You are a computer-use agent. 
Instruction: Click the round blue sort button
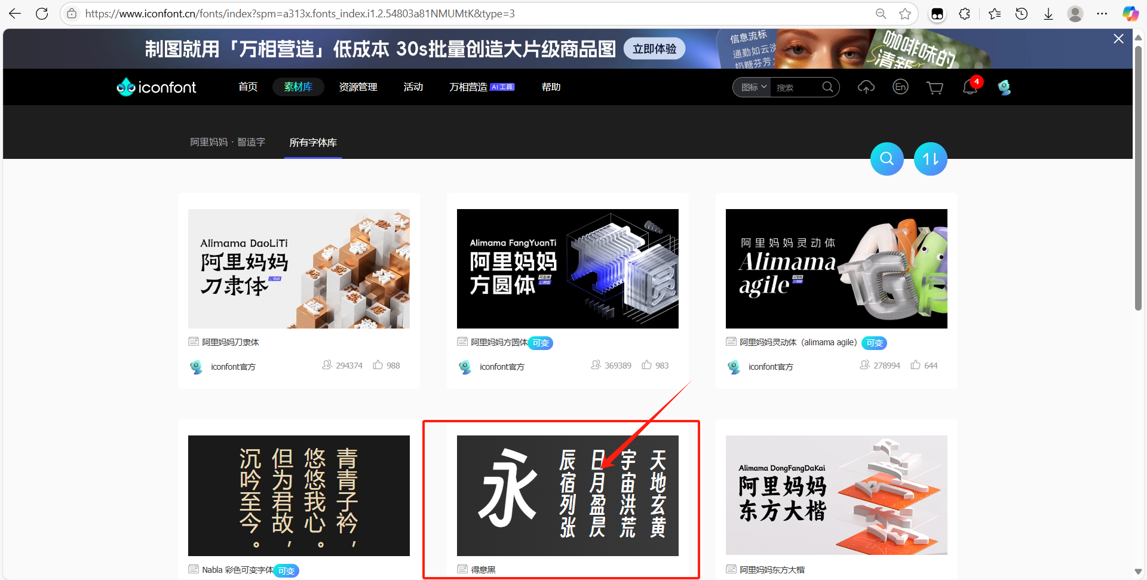(x=931, y=159)
